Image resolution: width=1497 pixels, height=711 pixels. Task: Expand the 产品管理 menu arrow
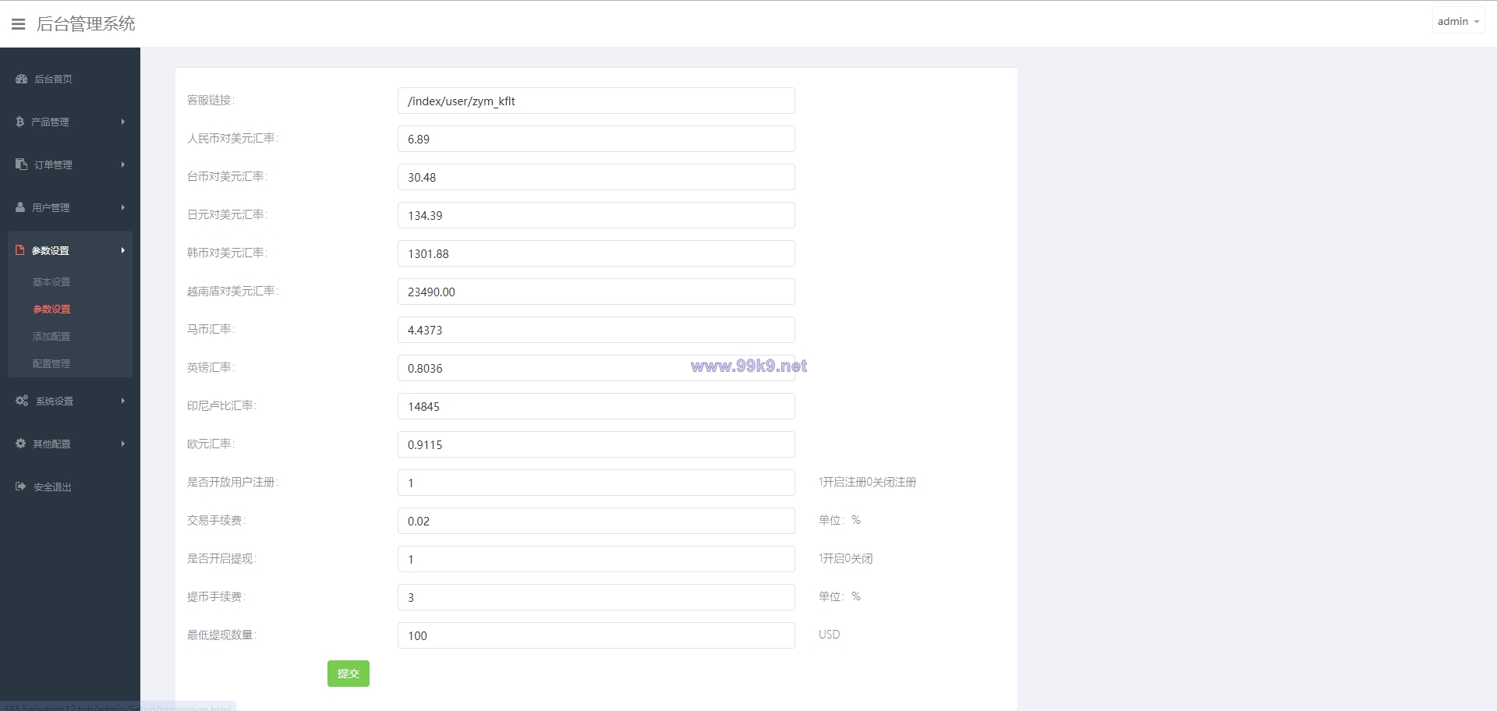(123, 122)
